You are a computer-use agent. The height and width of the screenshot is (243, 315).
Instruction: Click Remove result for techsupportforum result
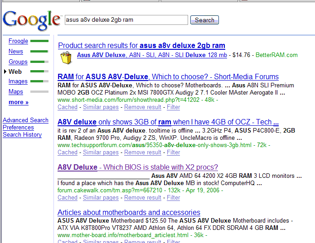143,152
